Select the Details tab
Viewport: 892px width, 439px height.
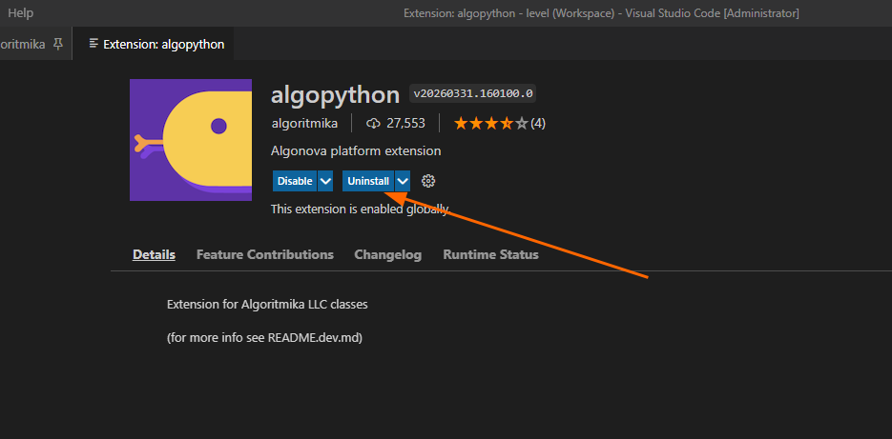(154, 254)
